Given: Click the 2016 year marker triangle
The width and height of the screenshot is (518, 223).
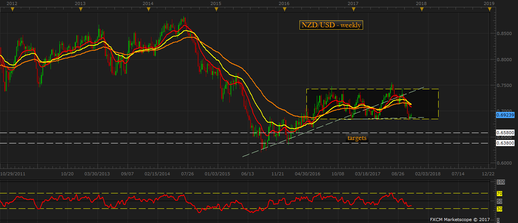Looking at the screenshot, I should 284,10.
